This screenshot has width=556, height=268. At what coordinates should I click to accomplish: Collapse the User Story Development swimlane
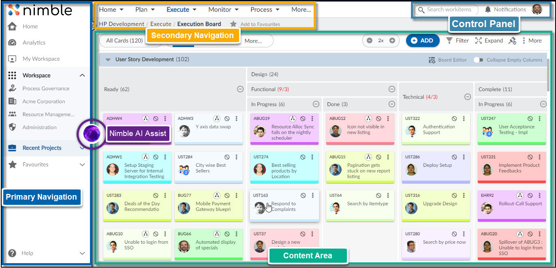108,60
